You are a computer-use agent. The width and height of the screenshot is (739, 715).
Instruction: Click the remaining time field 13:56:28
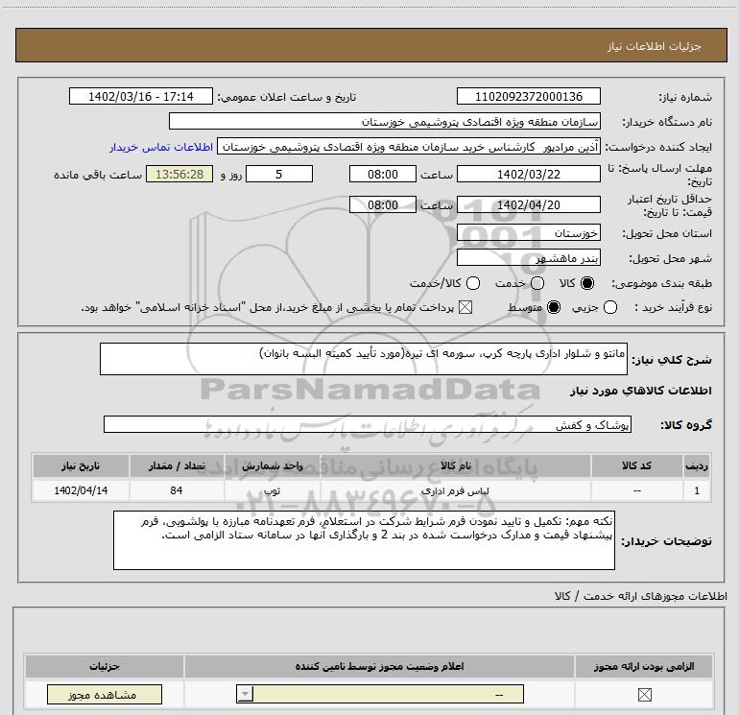click(179, 175)
